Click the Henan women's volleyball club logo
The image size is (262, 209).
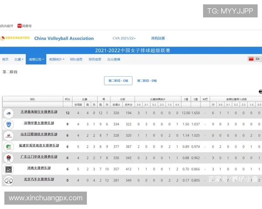[x=9, y=169]
